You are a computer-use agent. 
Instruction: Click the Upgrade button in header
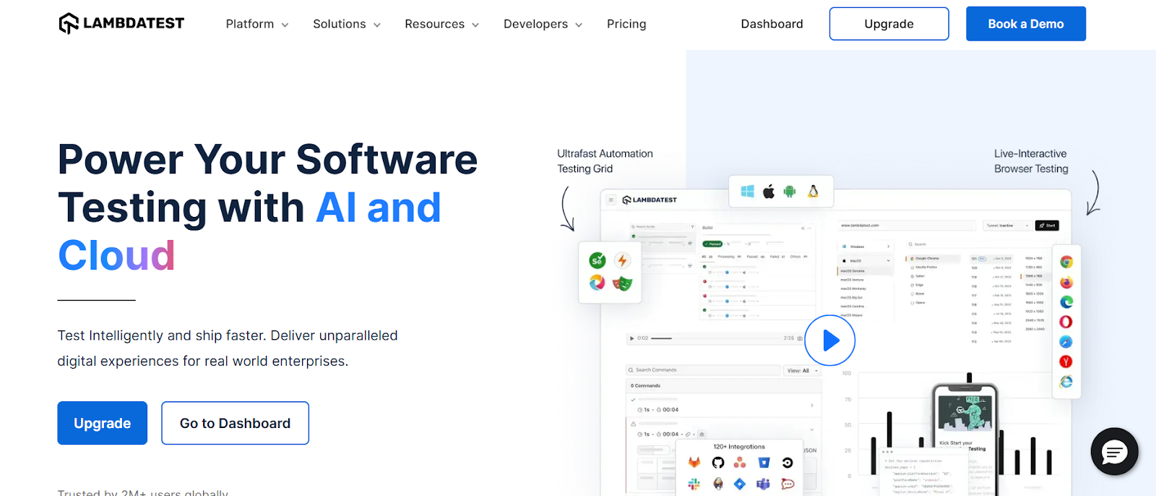pyautogui.click(x=889, y=24)
